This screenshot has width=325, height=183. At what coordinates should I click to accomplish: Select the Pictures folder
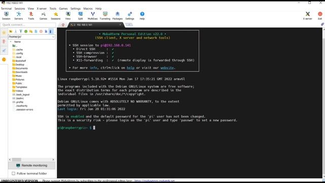tap(18, 80)
